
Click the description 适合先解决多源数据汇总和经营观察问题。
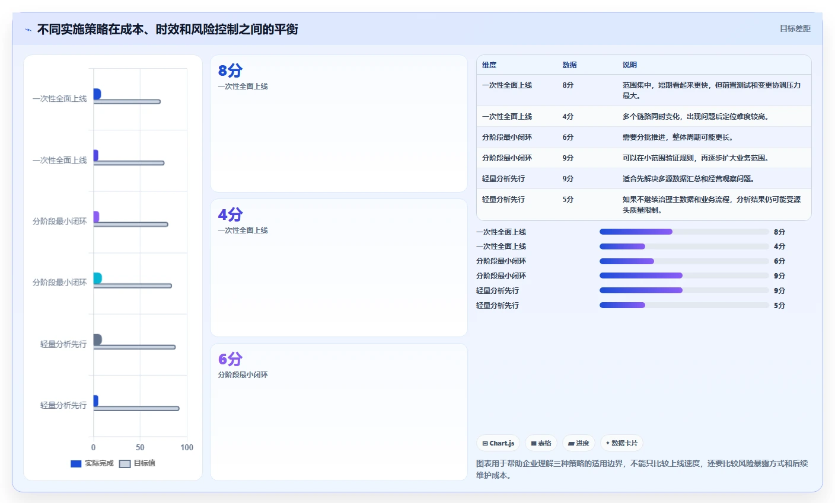689,179
